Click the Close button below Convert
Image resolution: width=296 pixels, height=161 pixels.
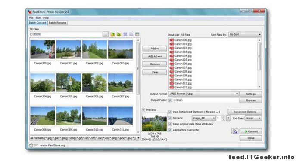251,138
